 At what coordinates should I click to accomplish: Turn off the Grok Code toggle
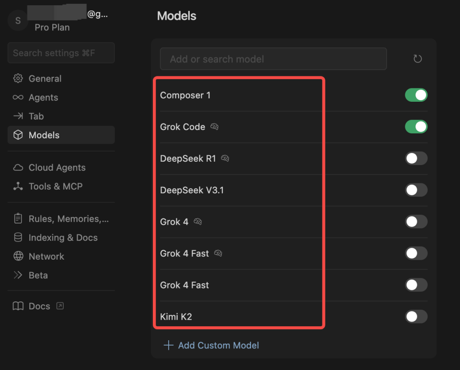pos(416,127)
